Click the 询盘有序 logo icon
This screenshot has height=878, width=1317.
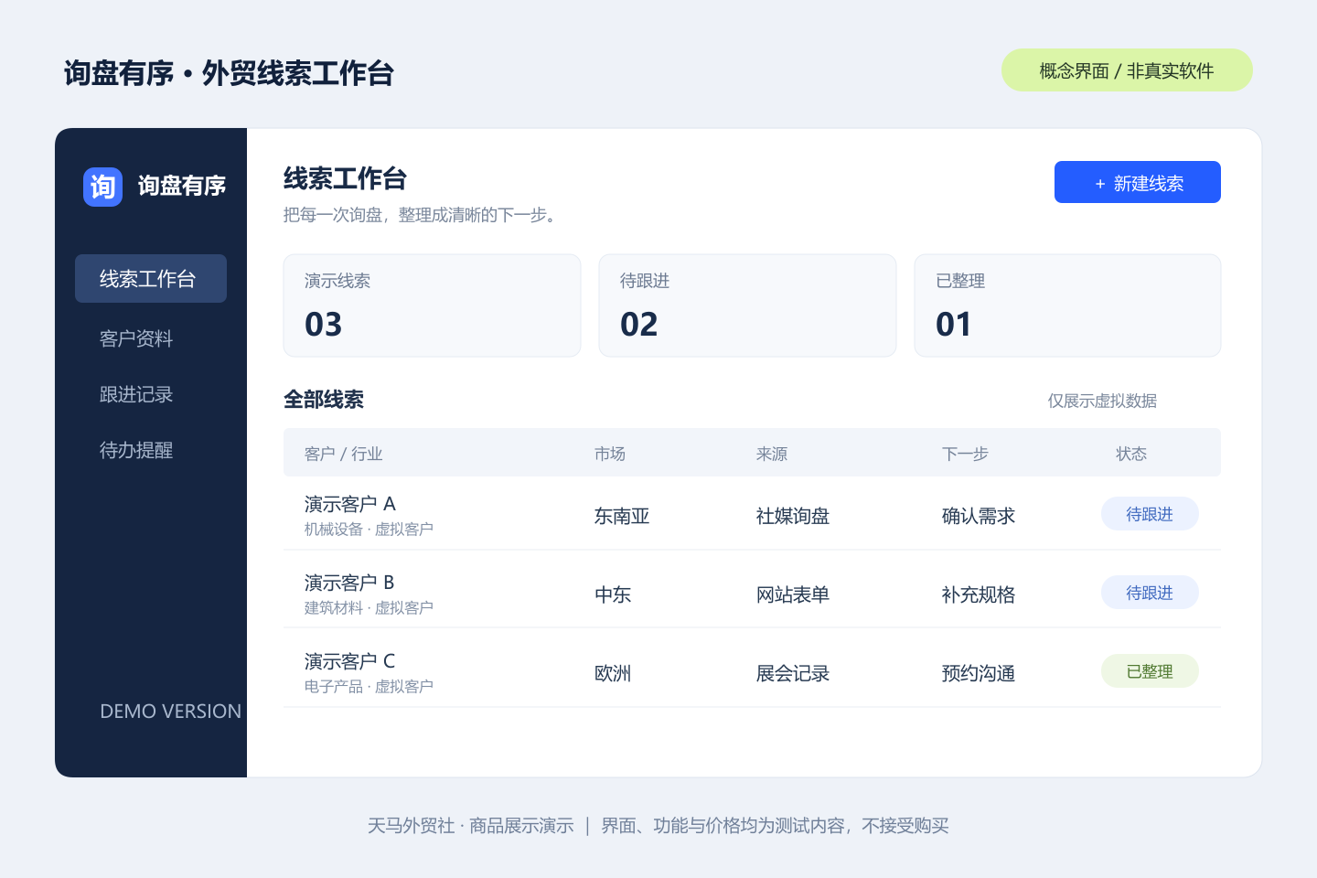tap(102, 187)
